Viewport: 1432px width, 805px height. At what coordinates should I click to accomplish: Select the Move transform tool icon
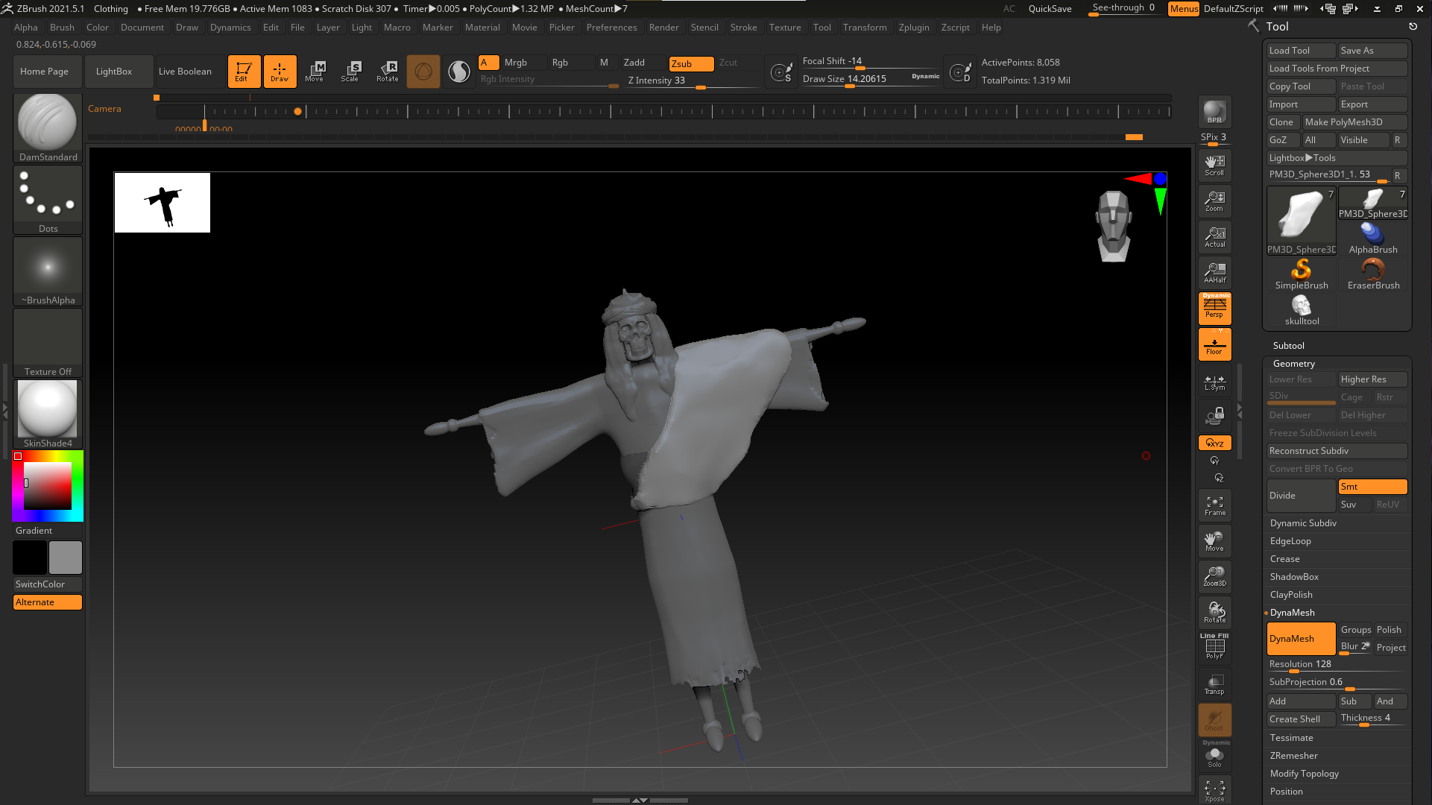click(x=315, y=71)
